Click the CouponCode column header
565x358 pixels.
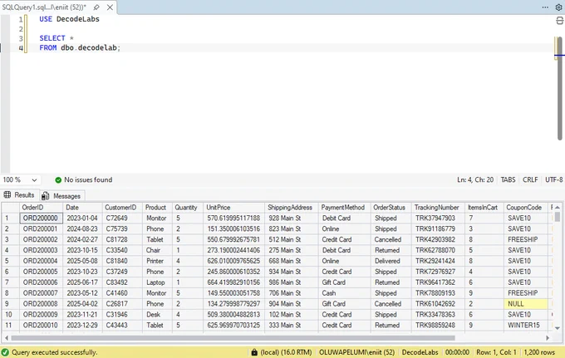pos(526,208)
